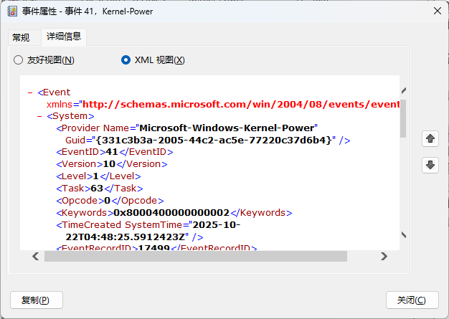Select the XML 视图 radio button
The image size is (449, 319).
tap(126, 60)
